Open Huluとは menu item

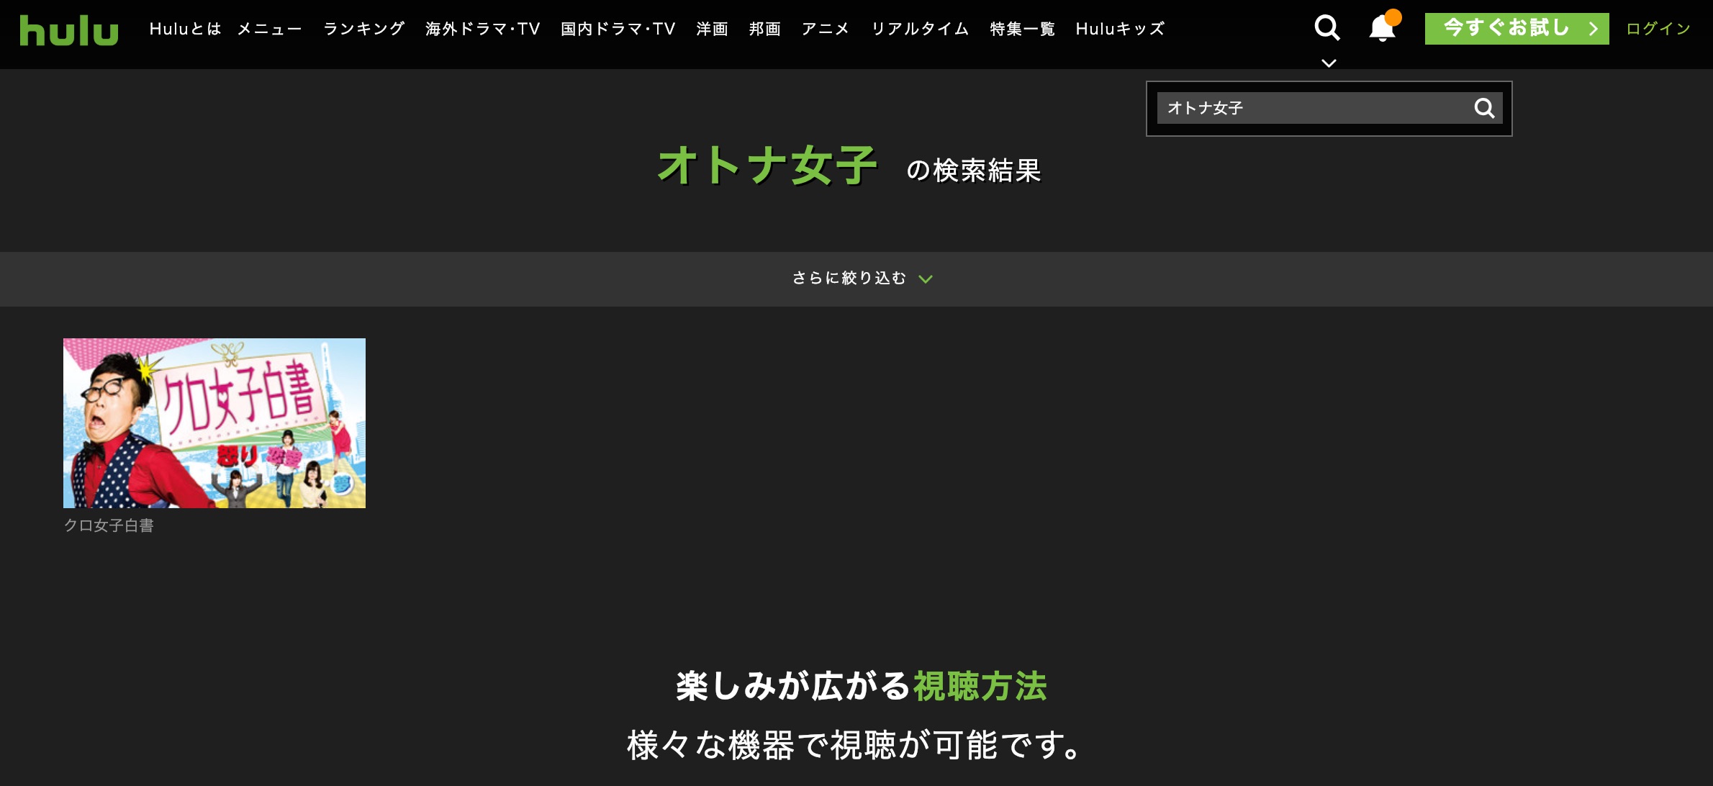pos(185,29)
